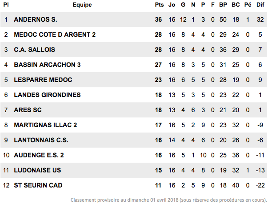Click the ANDERNOS S. team name
The width and height of the screenshot is (268, 207).
coord(36,20)
